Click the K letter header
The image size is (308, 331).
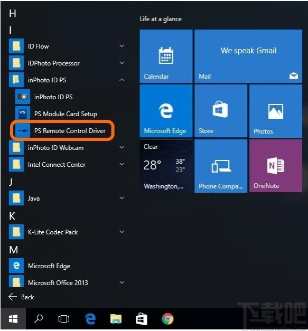12,216
